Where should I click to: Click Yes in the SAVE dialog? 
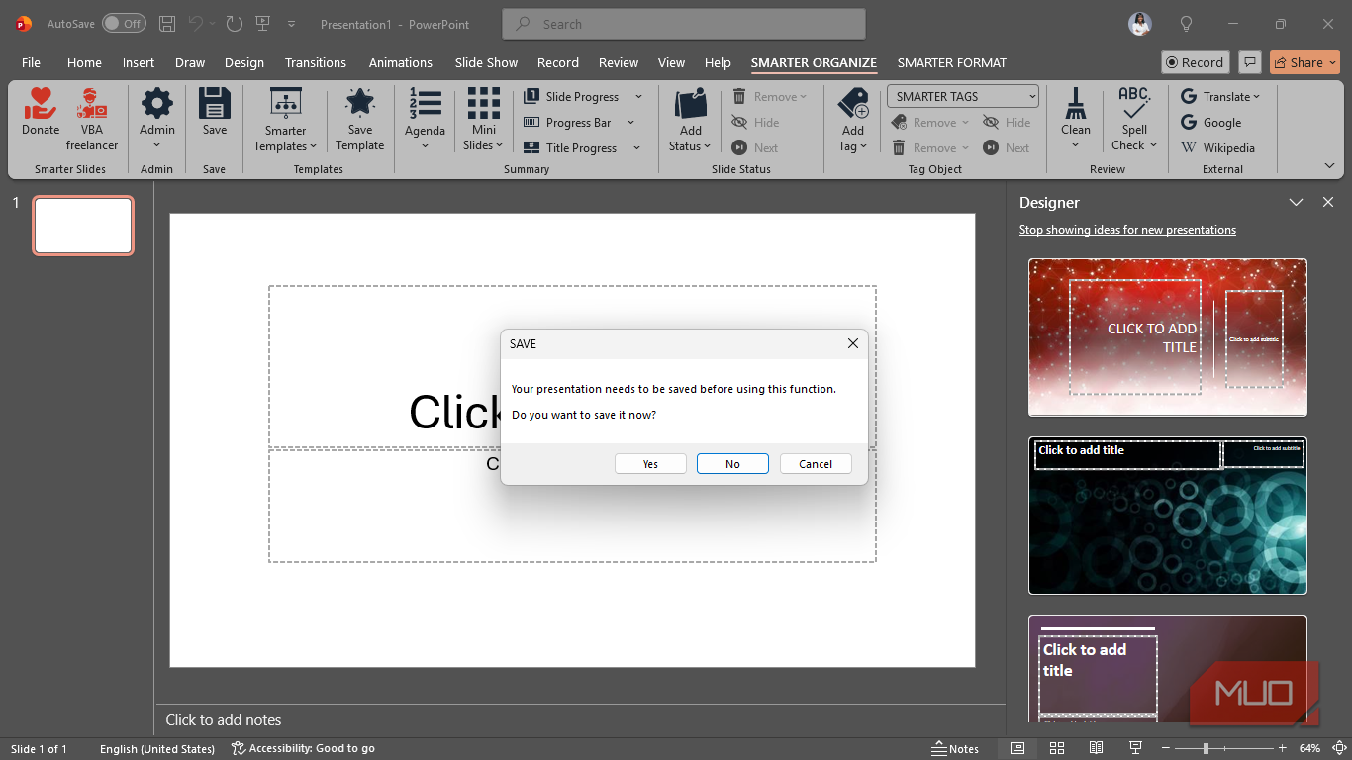click(650, 464)
